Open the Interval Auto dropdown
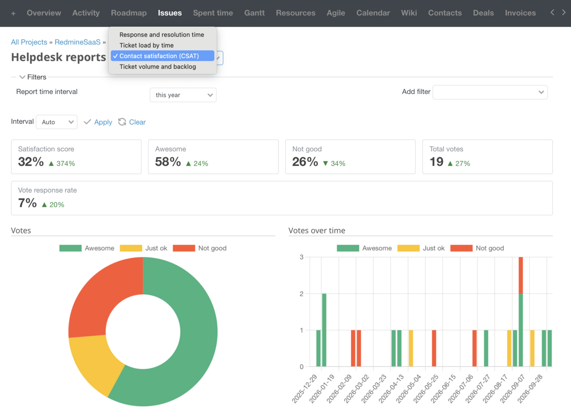Screen dimensions: 571x418 (x=57, y=122)
